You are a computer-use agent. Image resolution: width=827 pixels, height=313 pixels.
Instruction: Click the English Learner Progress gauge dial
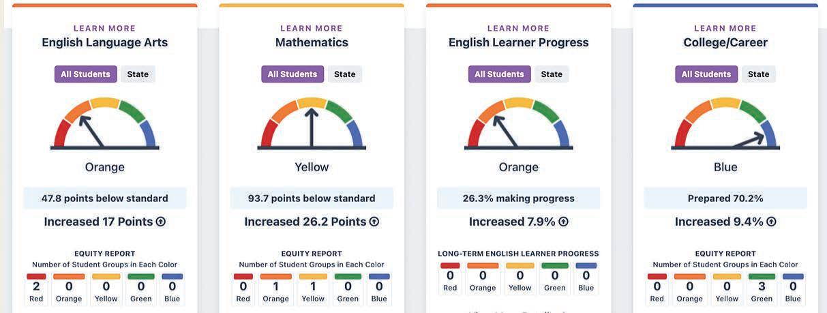[x=518, y=125]
